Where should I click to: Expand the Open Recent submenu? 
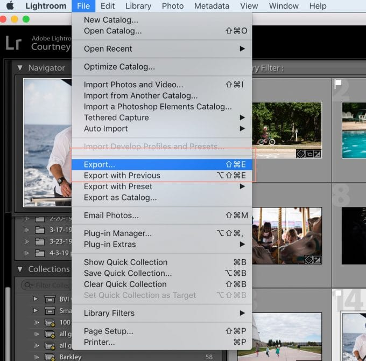162,49
